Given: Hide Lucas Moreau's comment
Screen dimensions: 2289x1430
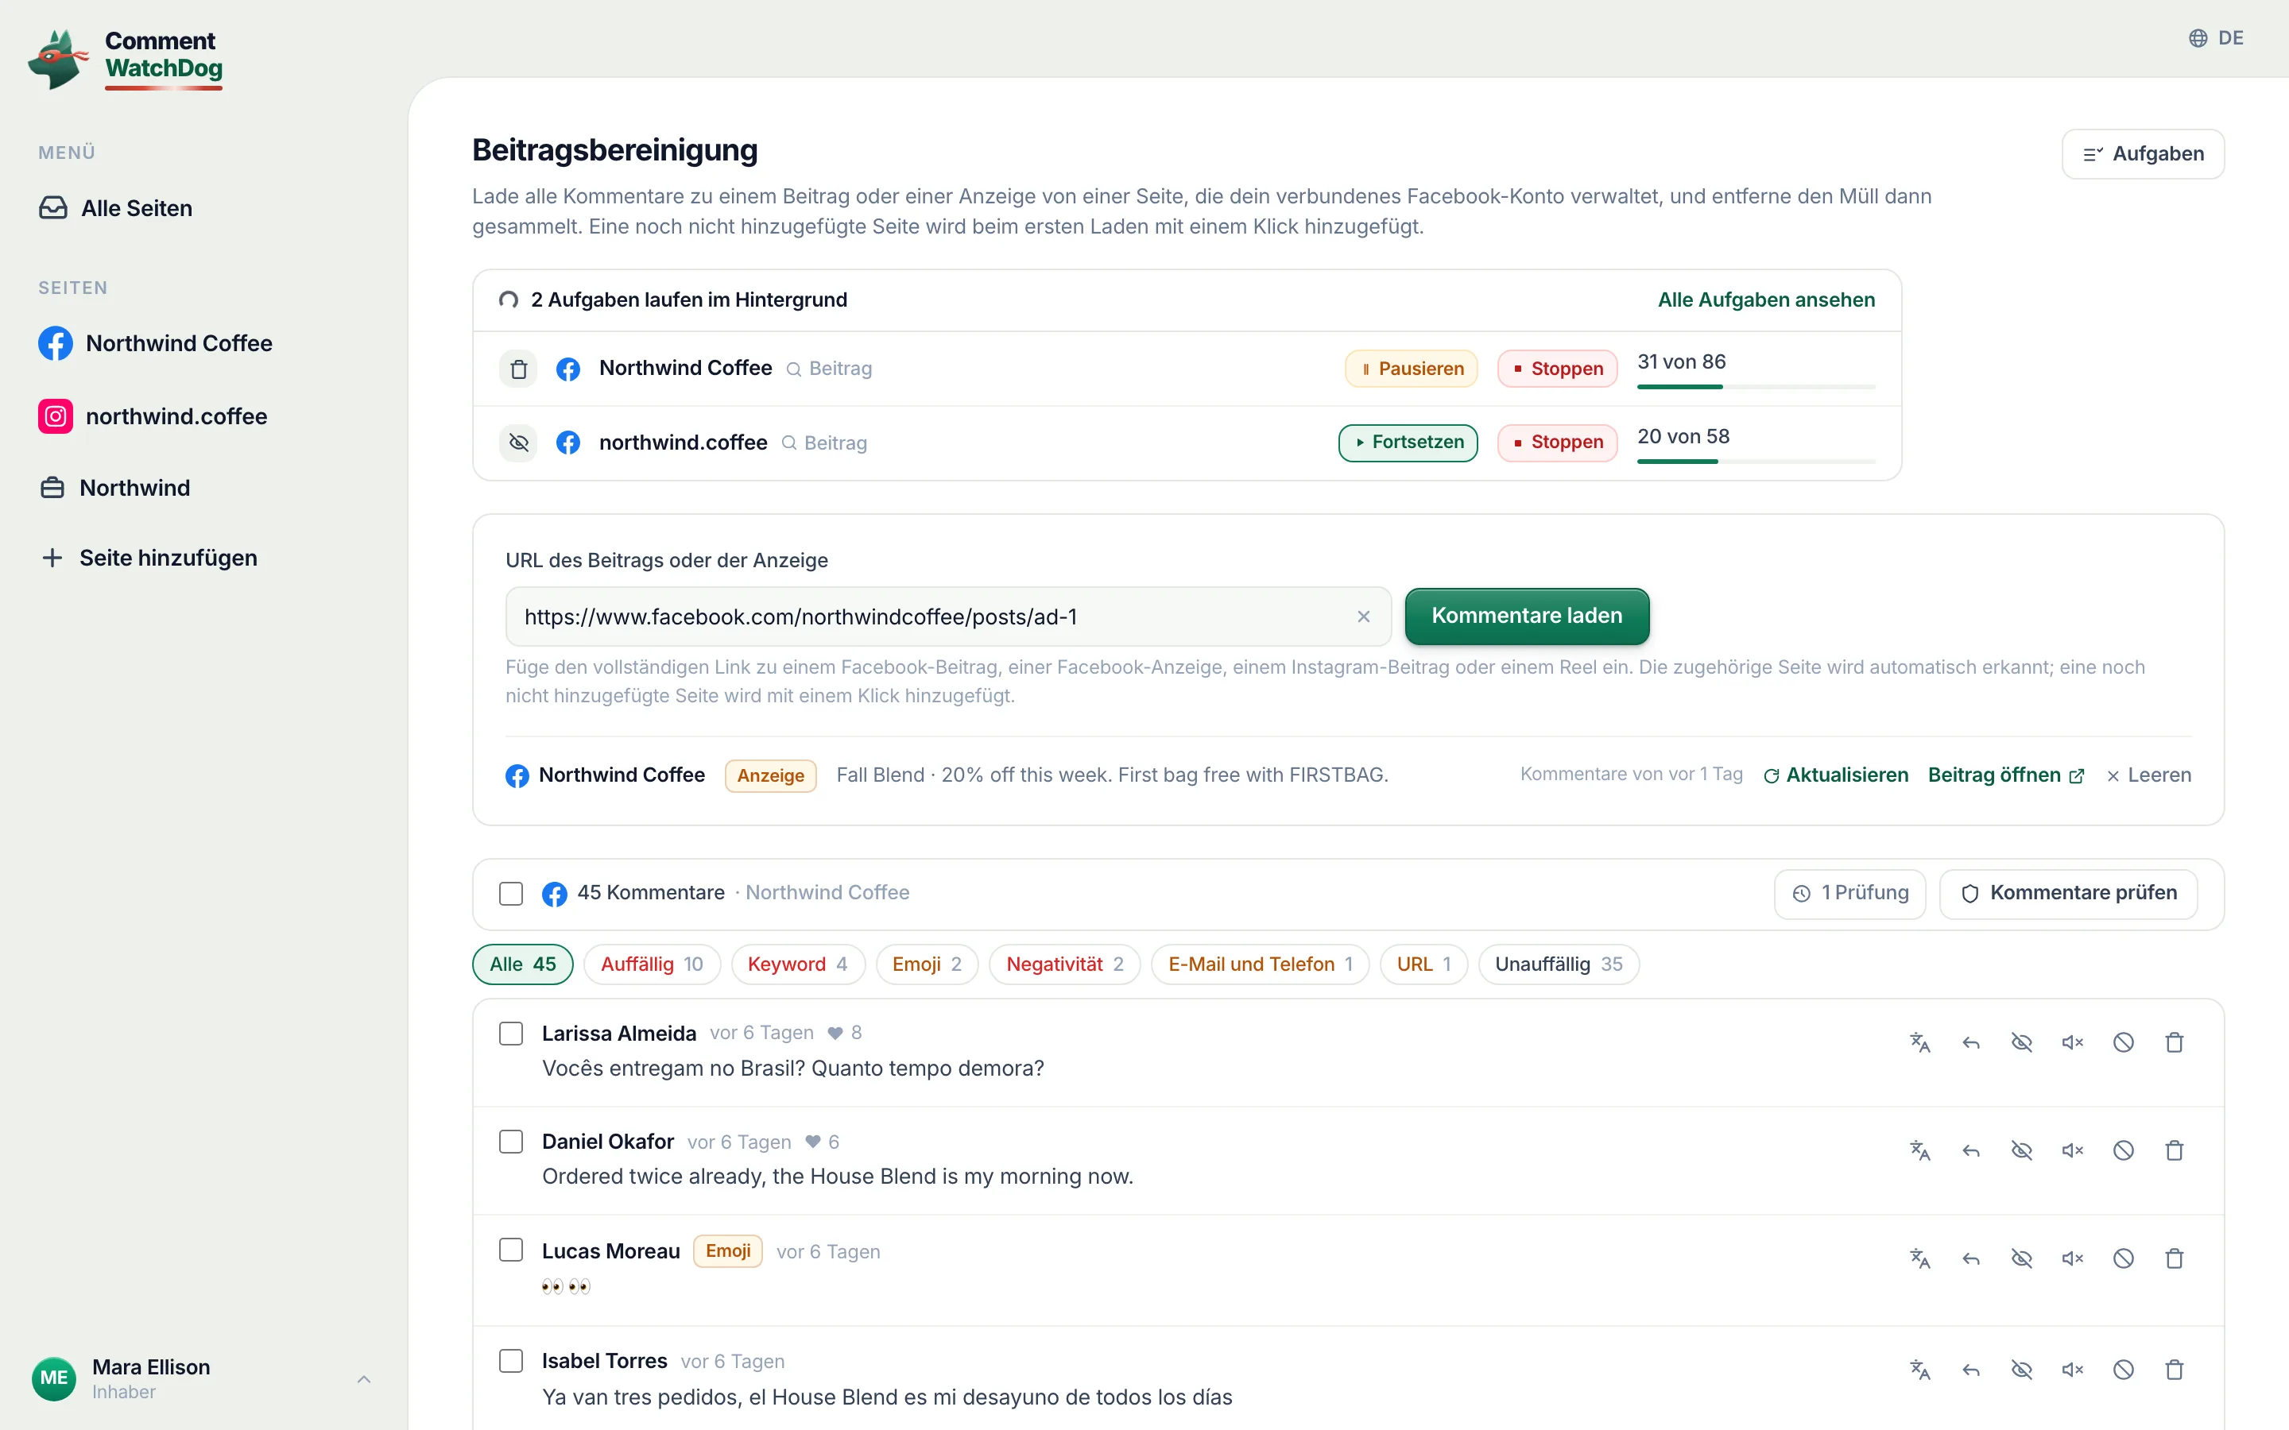Looking at the screenshot, I should pyautogui.click(x=2021, y=1258).
